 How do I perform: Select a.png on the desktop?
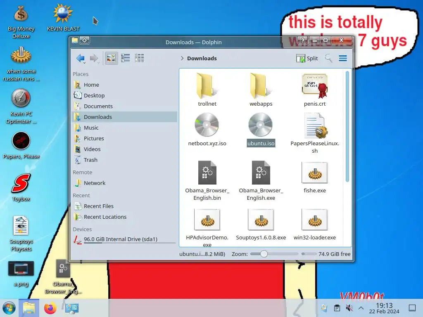(21, 273)
